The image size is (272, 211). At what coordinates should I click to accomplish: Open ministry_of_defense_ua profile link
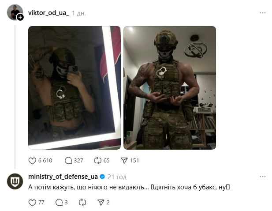coord(63,177)
